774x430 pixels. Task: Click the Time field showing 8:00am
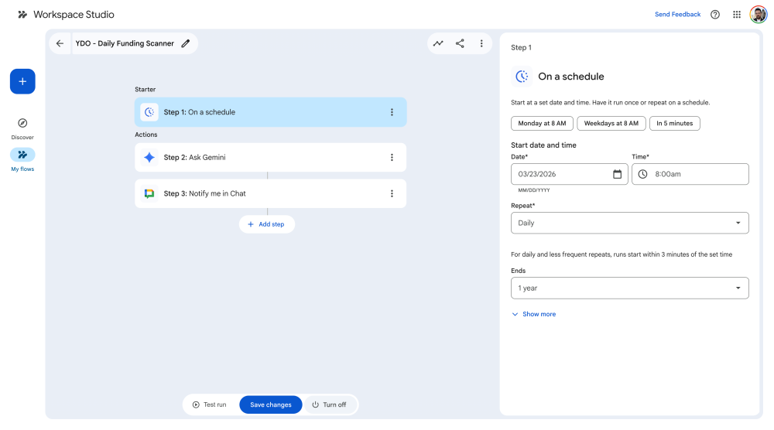click(690, 174)
